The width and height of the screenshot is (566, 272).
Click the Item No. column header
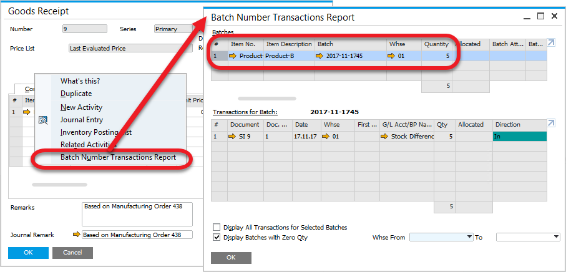(246, 44)
